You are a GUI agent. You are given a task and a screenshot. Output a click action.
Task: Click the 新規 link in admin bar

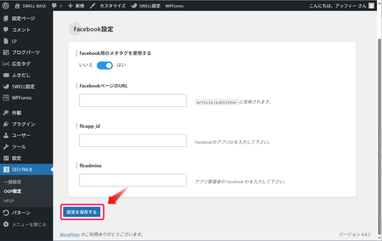tap(80, 6)
